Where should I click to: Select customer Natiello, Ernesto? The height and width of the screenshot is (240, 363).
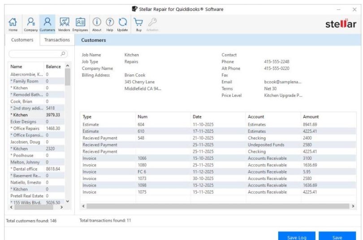37,183
